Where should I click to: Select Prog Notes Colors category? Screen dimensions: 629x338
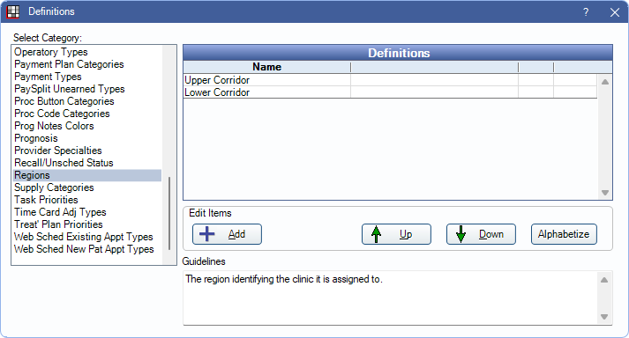(87, 126)
